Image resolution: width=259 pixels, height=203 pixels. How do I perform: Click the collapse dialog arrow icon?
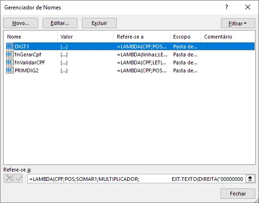click(x=250, y=179)
